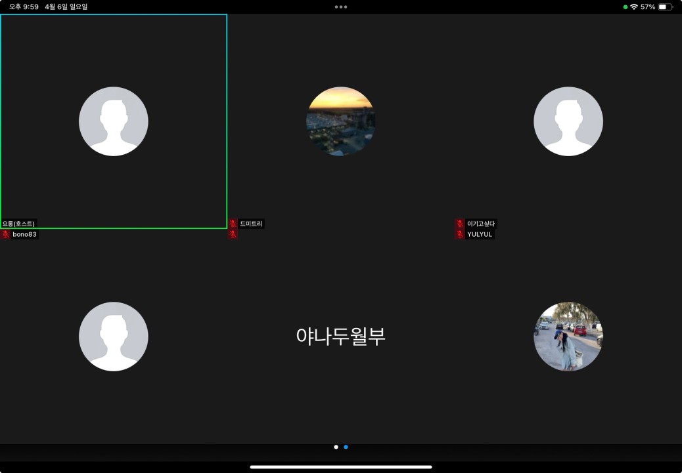Select the sunset cityscape profile picture
Screen dimensions: 682x473
coord(340,121)
